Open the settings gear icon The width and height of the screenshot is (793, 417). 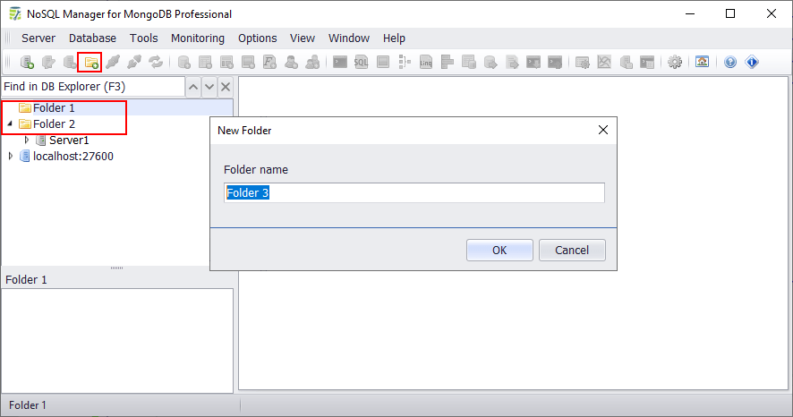tap(675, 63)
